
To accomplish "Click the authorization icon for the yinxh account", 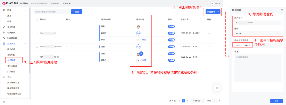I will pyautogui.click(x=138, y=47).
